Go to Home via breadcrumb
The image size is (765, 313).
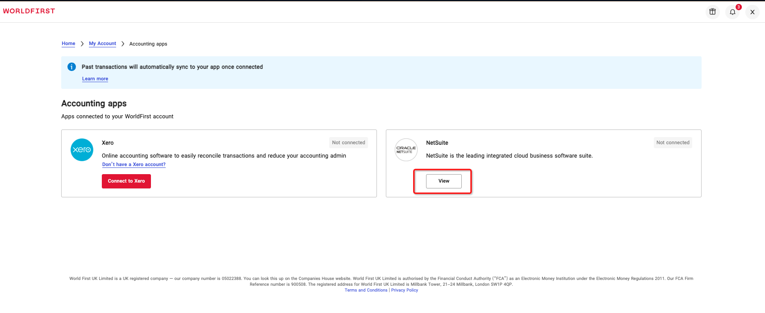[x=68, y=44]
